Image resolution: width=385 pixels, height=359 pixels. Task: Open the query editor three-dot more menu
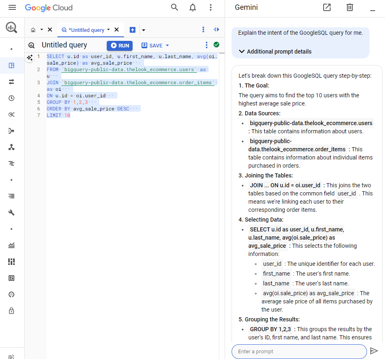[x=207, y=45]
